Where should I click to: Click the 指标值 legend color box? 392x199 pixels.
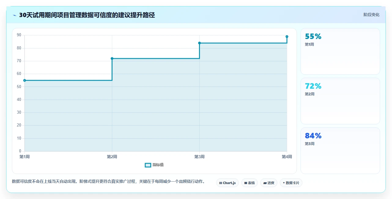[x=148, y=165]
